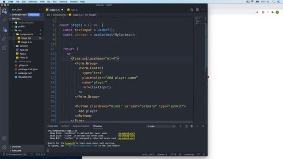The image size is (283, 159).
Task: Collapse the src folder
Action: (26, 30)
